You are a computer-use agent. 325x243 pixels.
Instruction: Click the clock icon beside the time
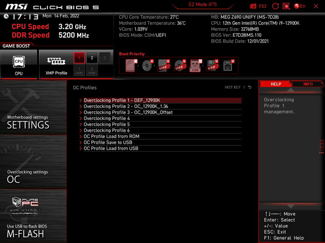pyautogui.click(x=6, y=16)
